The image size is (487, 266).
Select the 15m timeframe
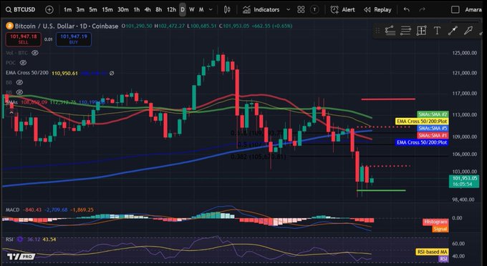pyautogui.click(x=107, y=9)
